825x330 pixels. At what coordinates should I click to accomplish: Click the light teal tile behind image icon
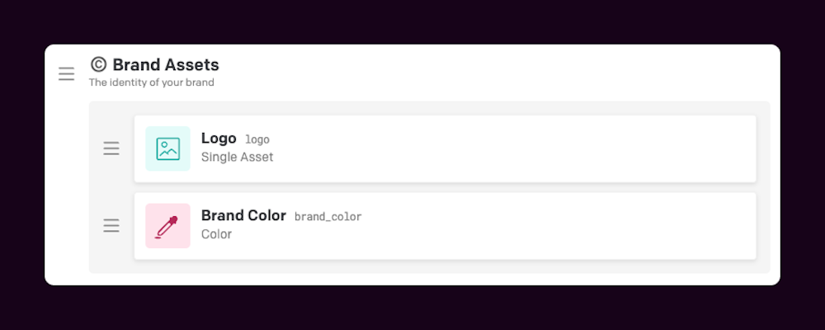(167, 148)
